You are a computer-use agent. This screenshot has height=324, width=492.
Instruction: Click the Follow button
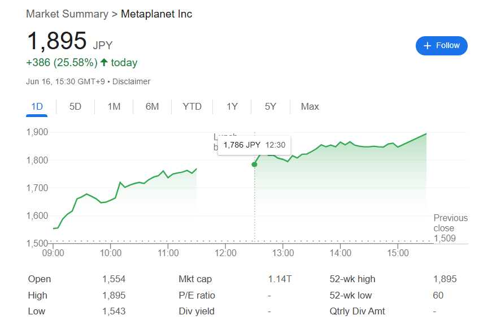pyautogui.click(x=441, y=45)
